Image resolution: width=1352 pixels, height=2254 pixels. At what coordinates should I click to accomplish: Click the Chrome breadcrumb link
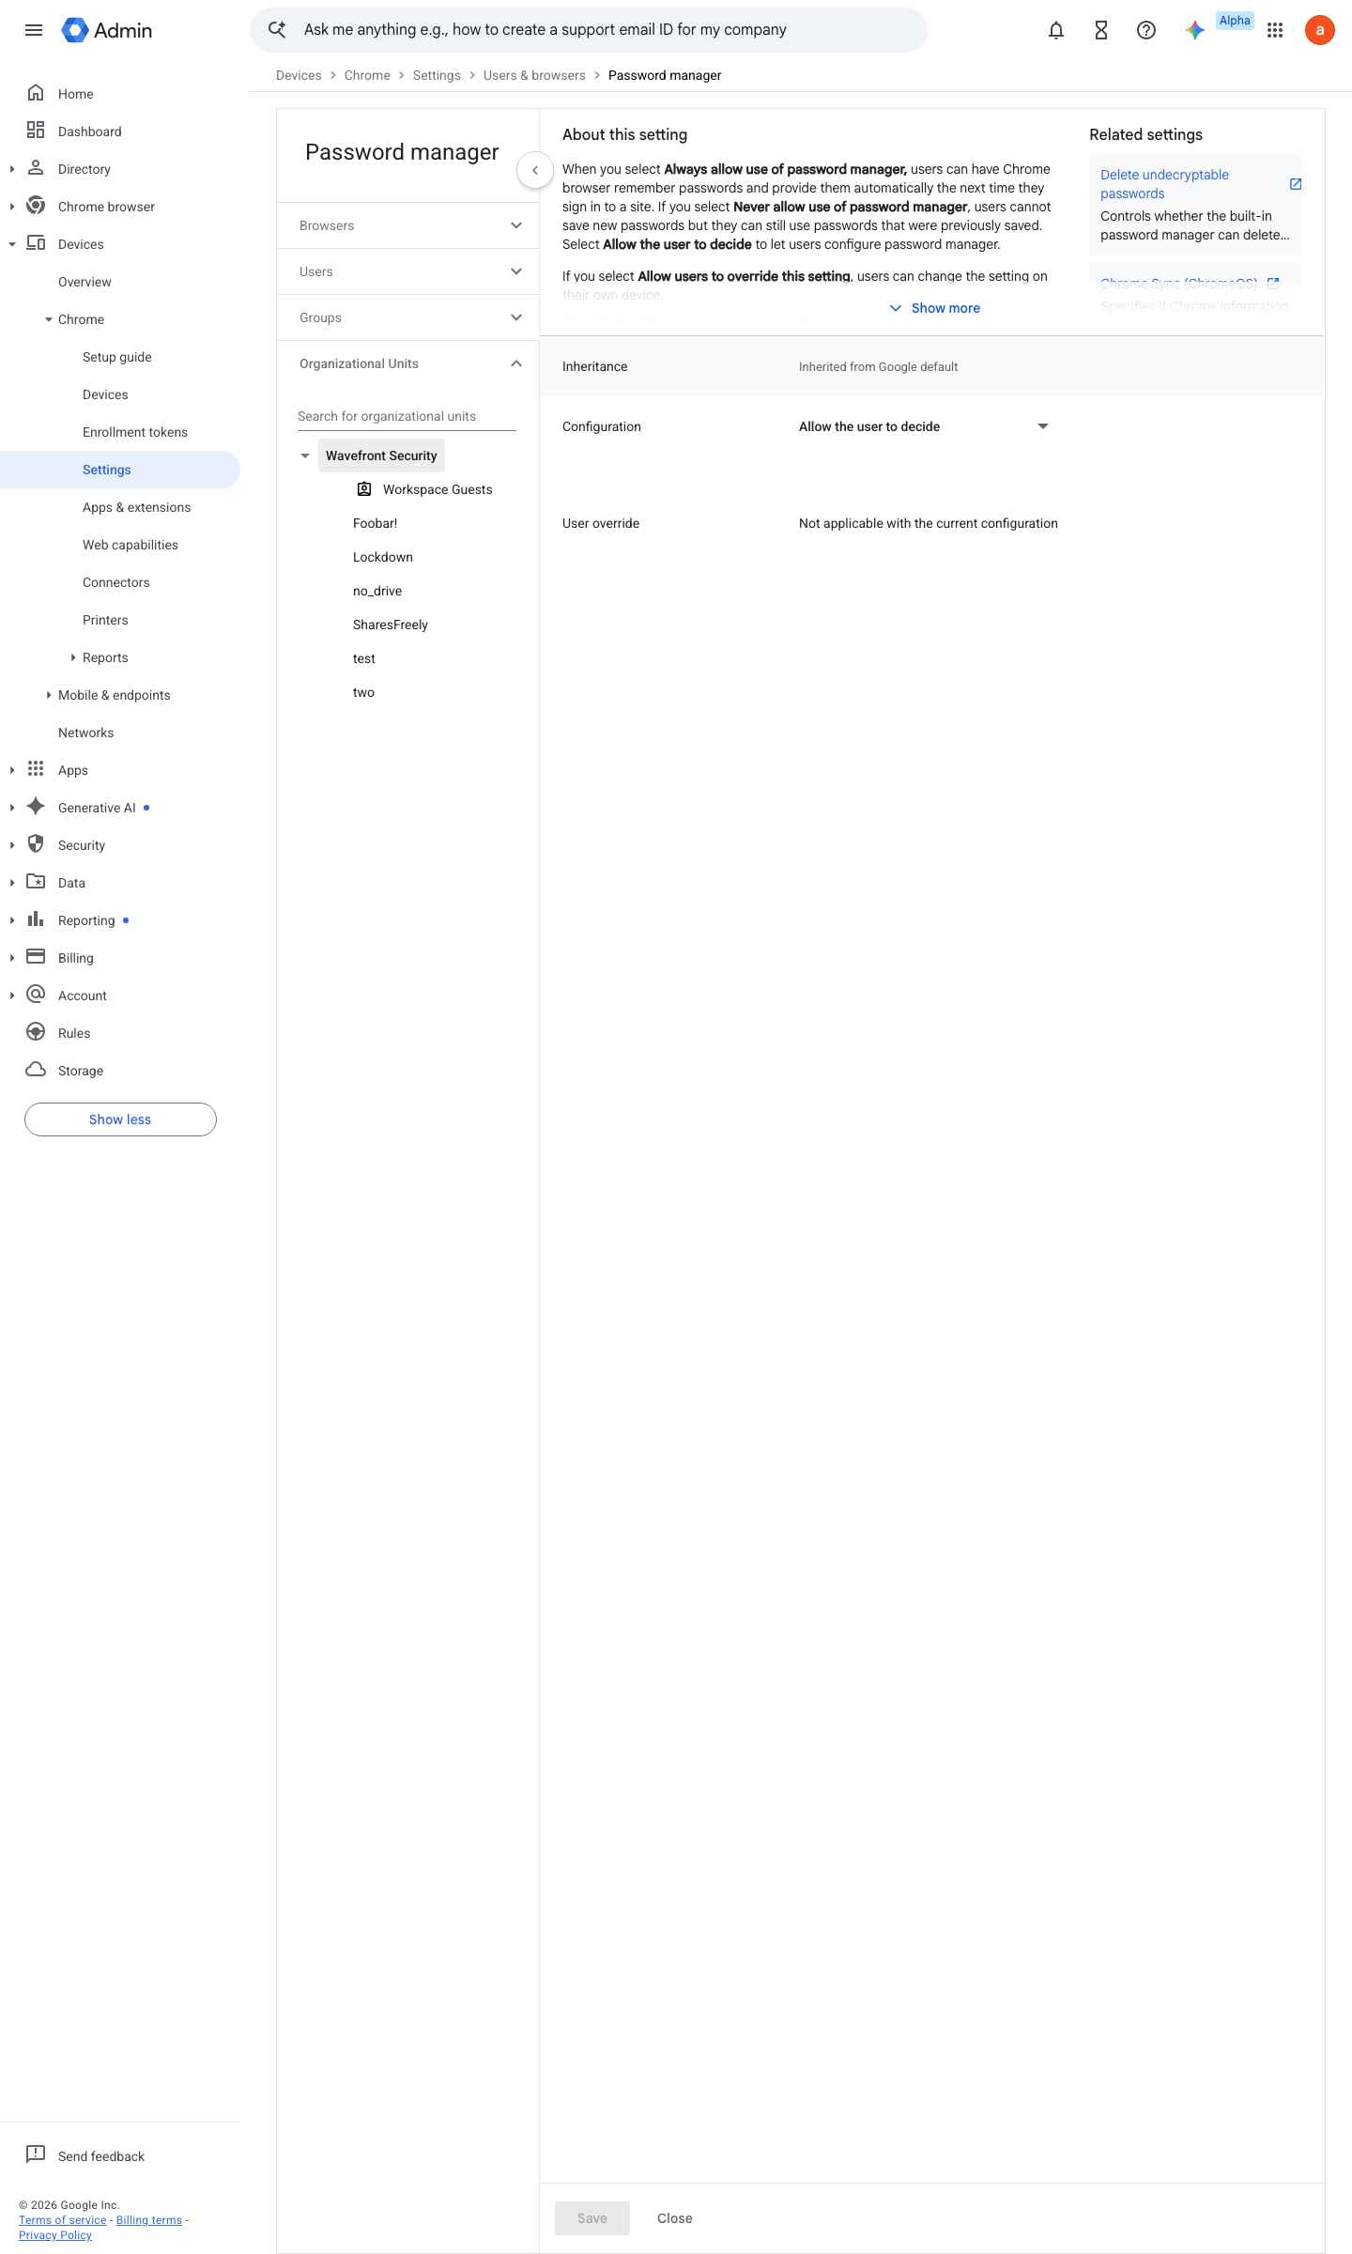tap(367, 75)
